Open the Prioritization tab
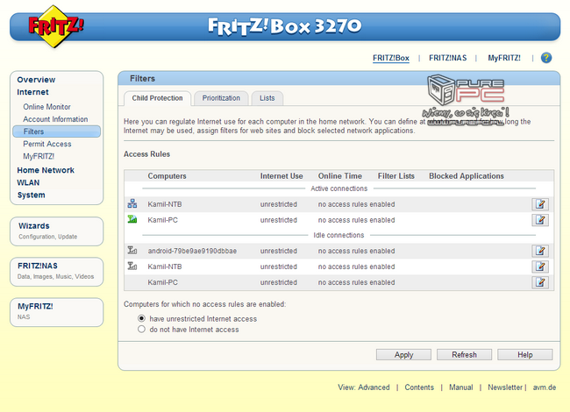Viewport: 570px width, 412px height. click(x=221, y=98)
